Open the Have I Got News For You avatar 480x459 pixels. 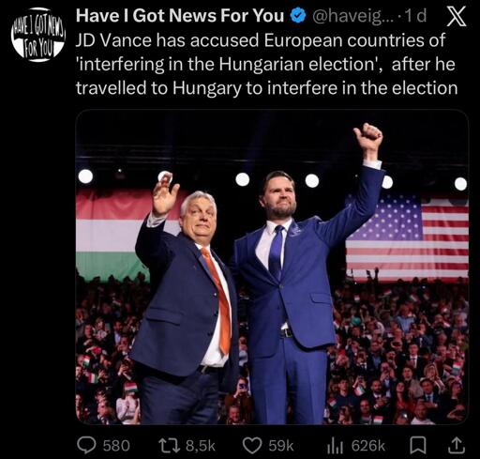tap(38, 35)
